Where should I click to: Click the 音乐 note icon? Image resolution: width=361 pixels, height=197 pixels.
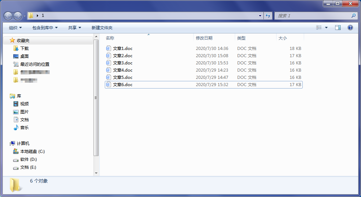16,127
